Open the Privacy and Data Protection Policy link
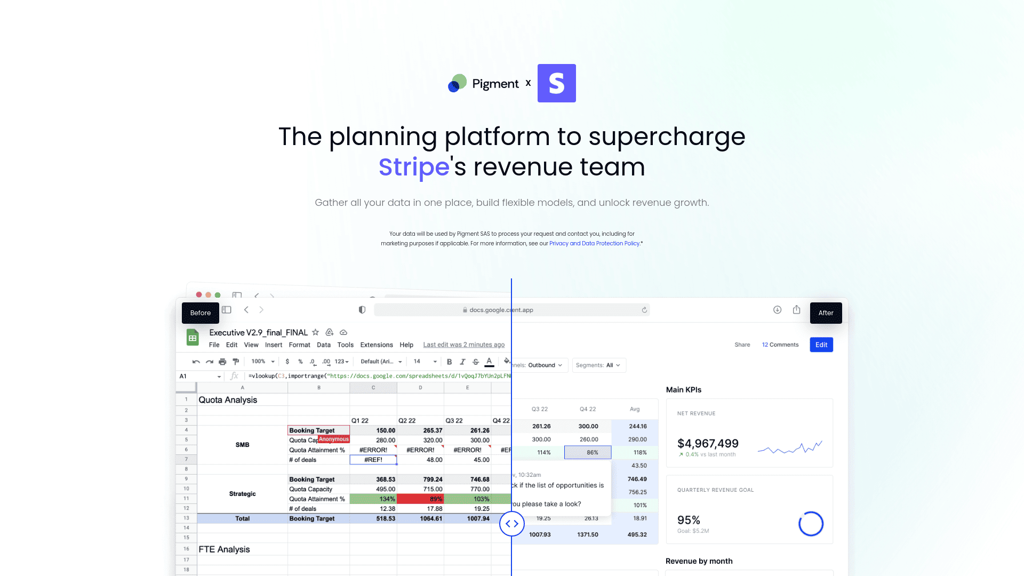This screenshot has width=1024, height=576. click(594, 243)
